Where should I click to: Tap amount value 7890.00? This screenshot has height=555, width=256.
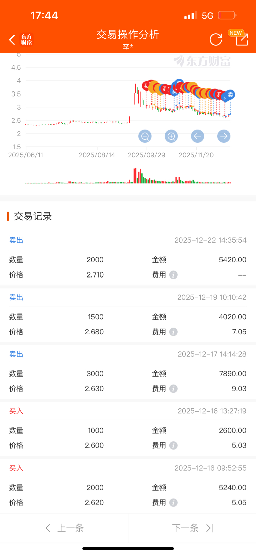[x=233, y=374]
